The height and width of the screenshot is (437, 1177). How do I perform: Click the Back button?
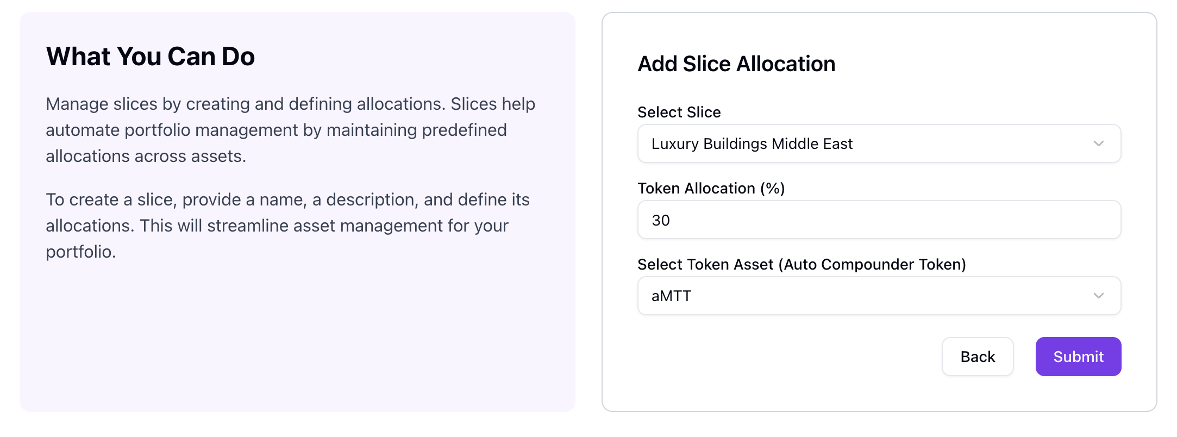click(x=977, y=357)
